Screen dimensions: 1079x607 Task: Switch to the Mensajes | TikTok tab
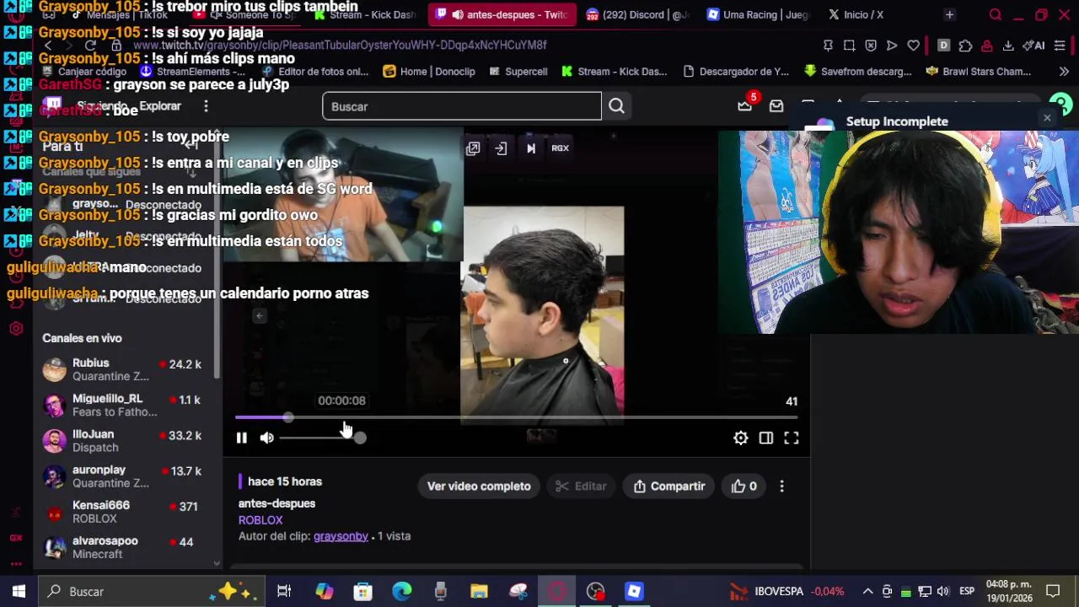point(120,14)
